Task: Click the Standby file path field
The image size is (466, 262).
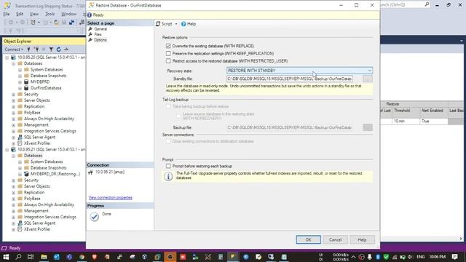Action: pyautogui.click(x=290, y=79)
